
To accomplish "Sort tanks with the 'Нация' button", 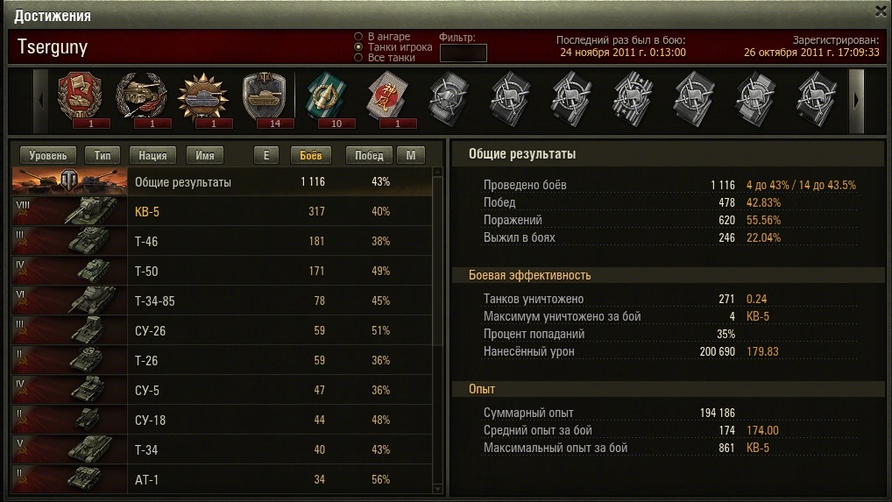I will point(152,155).
